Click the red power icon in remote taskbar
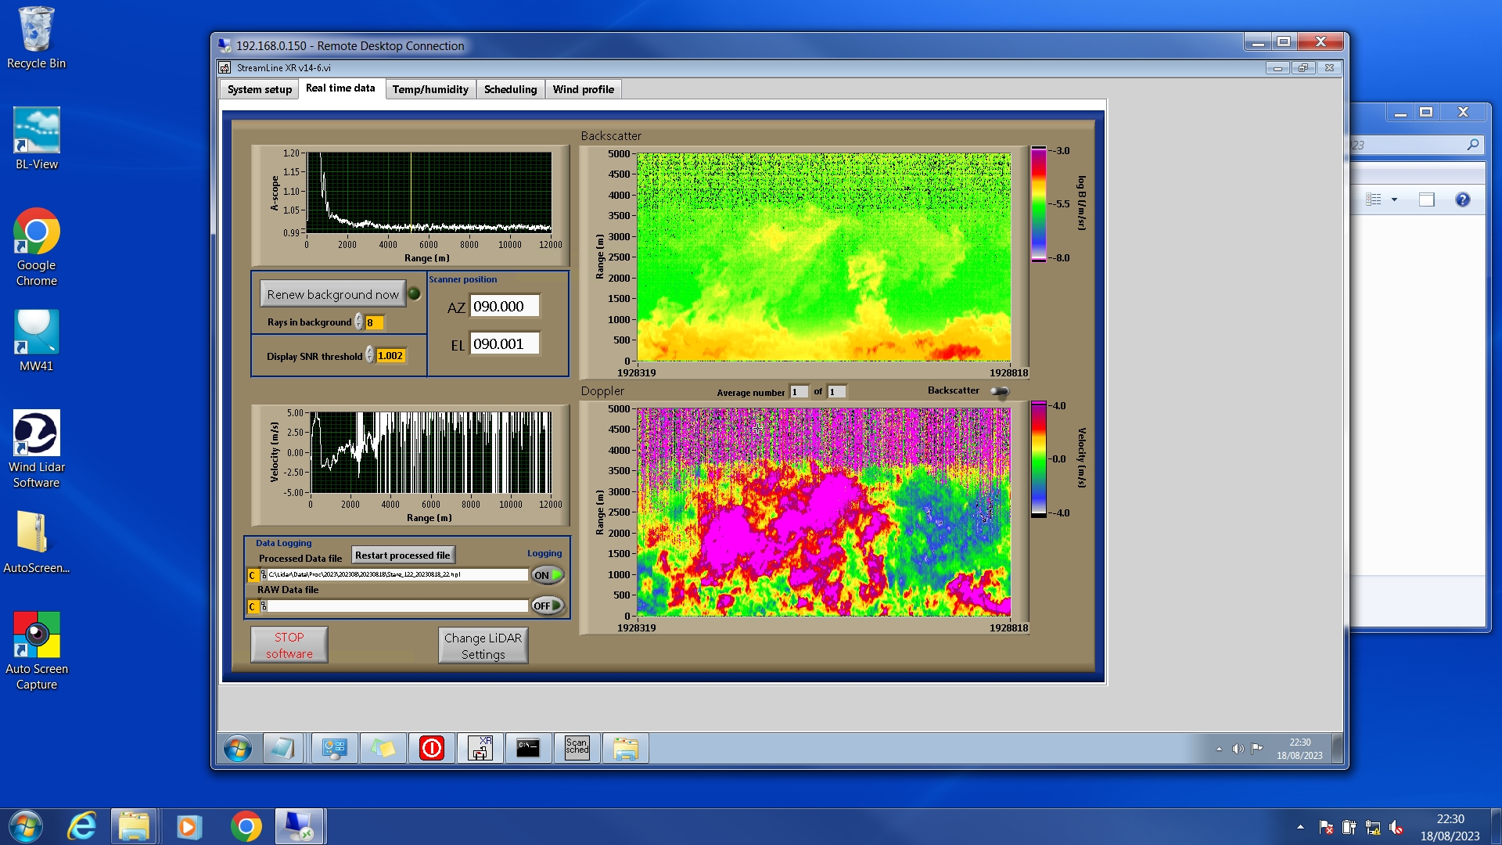The height and width of the screenshot is (845, 1502). click(431, 748)
